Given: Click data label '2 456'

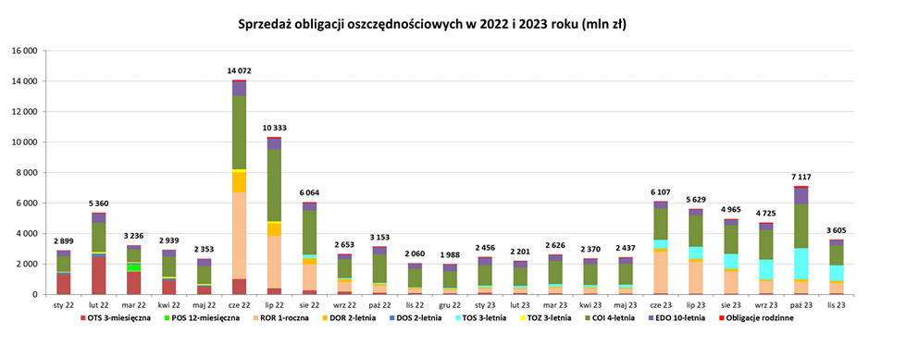Looking at the screenshot, I should pos(485,248).
